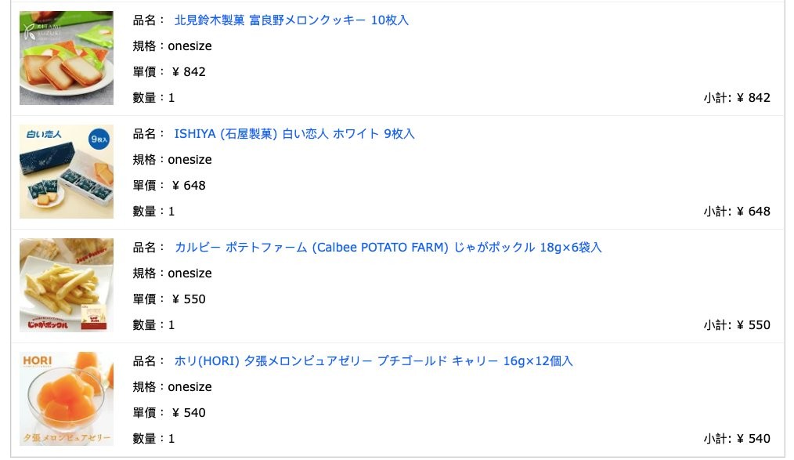794x460 pixels.
Task: Click the じゃがポックル product thumbnail
Action: click(x=67, y=285)
